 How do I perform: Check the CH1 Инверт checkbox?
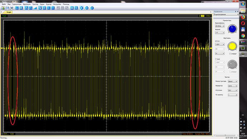tap(230, 54)
